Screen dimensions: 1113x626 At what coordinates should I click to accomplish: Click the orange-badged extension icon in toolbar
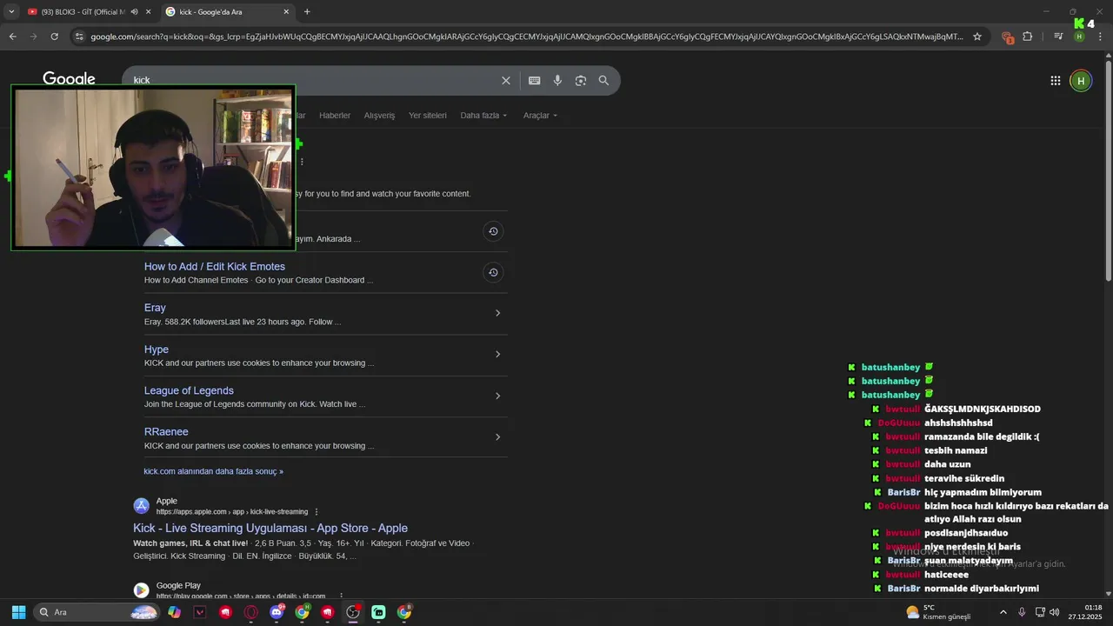1007,37
